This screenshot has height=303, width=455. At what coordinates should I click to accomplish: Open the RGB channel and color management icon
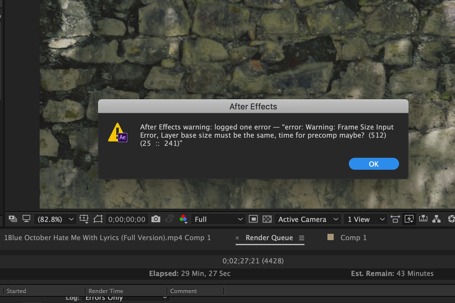tap(183, 219)
